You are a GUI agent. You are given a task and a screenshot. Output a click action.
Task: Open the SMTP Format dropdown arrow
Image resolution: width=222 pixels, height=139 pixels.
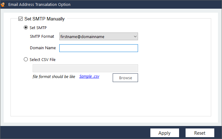point(135,37)
